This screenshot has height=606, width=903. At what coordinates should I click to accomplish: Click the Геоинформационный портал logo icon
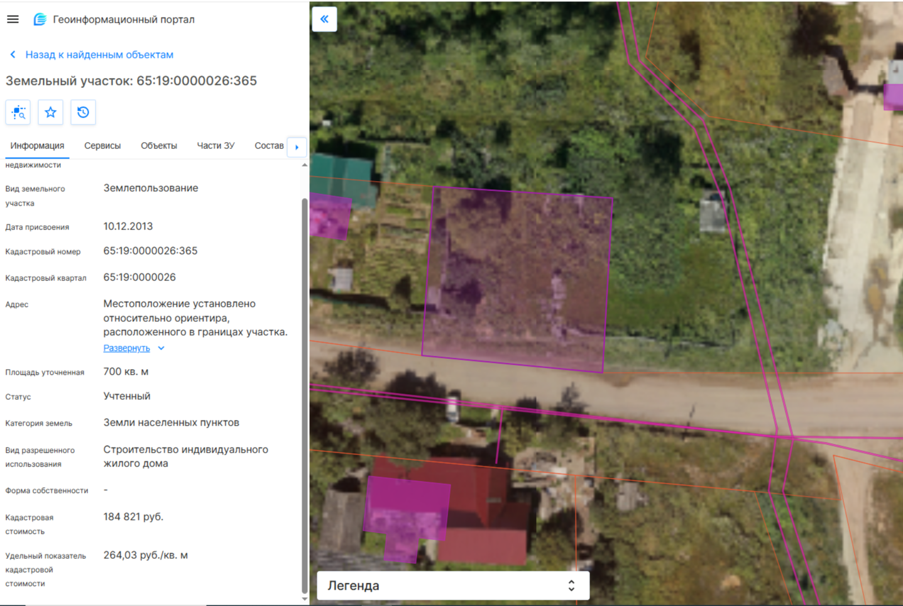click(40, 19)
